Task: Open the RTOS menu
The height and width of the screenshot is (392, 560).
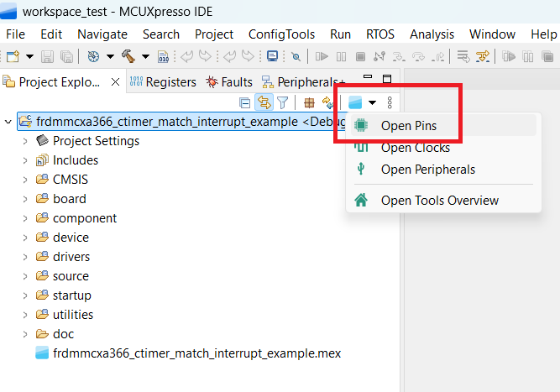Action: pyautogui.click(x=380, y=34)
